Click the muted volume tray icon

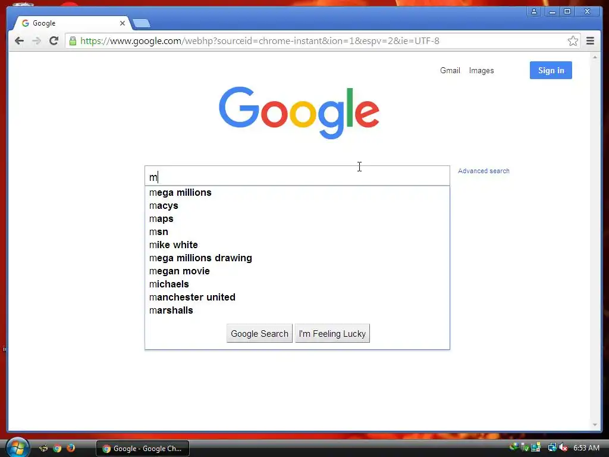coord(563,448)
